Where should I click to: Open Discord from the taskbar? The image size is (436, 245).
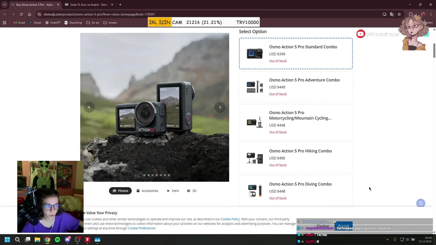coord(67,240)
